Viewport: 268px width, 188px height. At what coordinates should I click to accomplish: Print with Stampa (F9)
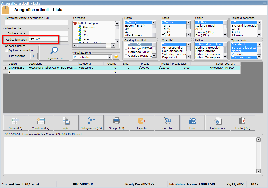[116, 123]
